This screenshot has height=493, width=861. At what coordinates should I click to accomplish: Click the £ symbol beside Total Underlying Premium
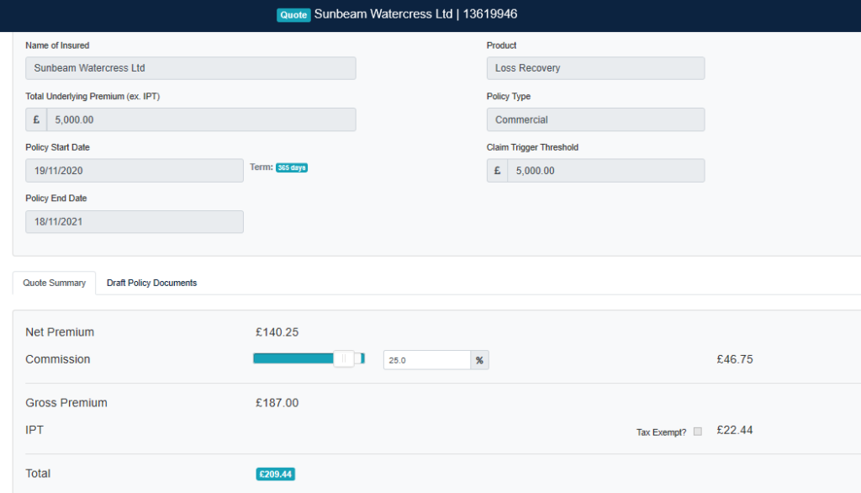pyautogui.click(x=36, y=119)
